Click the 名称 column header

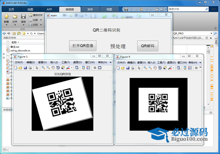(x=14, y=42)
